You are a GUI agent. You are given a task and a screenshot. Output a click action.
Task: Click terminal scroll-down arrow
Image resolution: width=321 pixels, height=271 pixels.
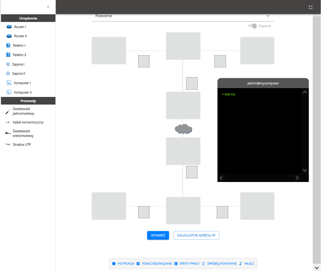coord(305,170)
